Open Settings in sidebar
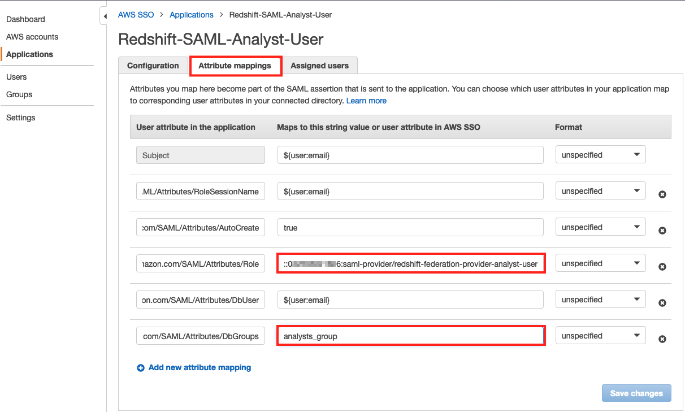685x412 pixels. point(20,118)
